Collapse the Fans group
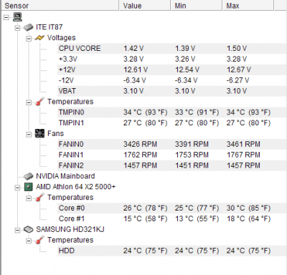The width and height of the screenshot is (287, 275). [29, 135]
